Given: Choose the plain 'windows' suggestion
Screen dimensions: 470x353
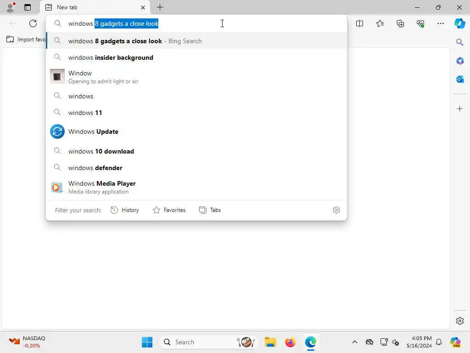Looking at the screenshot, I should 196,96.
